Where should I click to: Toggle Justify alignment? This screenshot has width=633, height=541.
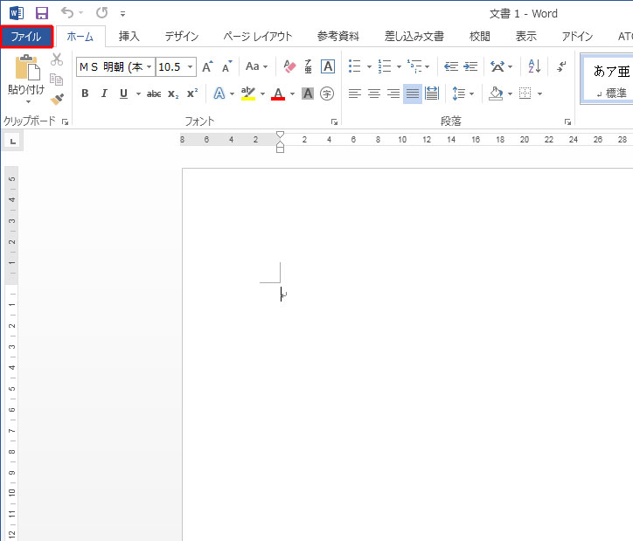click(413, 94)
